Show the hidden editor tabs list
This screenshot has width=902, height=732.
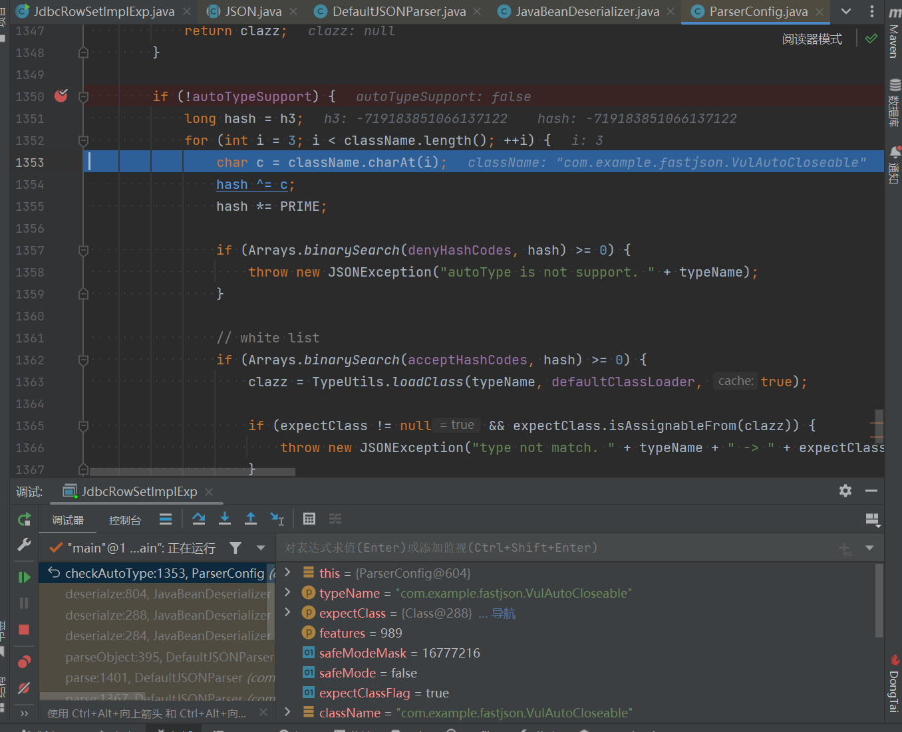click(x=846, y=11)
